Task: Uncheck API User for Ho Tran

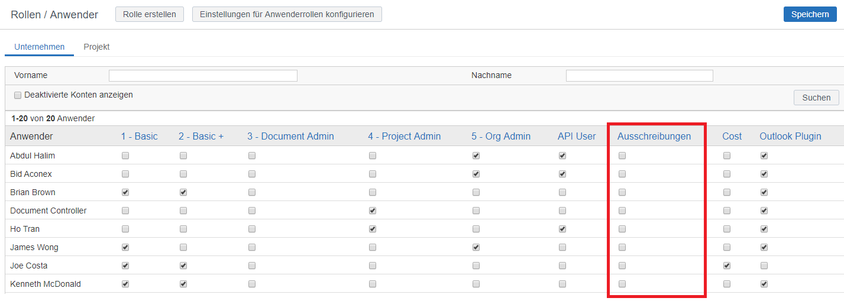Action: (x=562, y=229)
